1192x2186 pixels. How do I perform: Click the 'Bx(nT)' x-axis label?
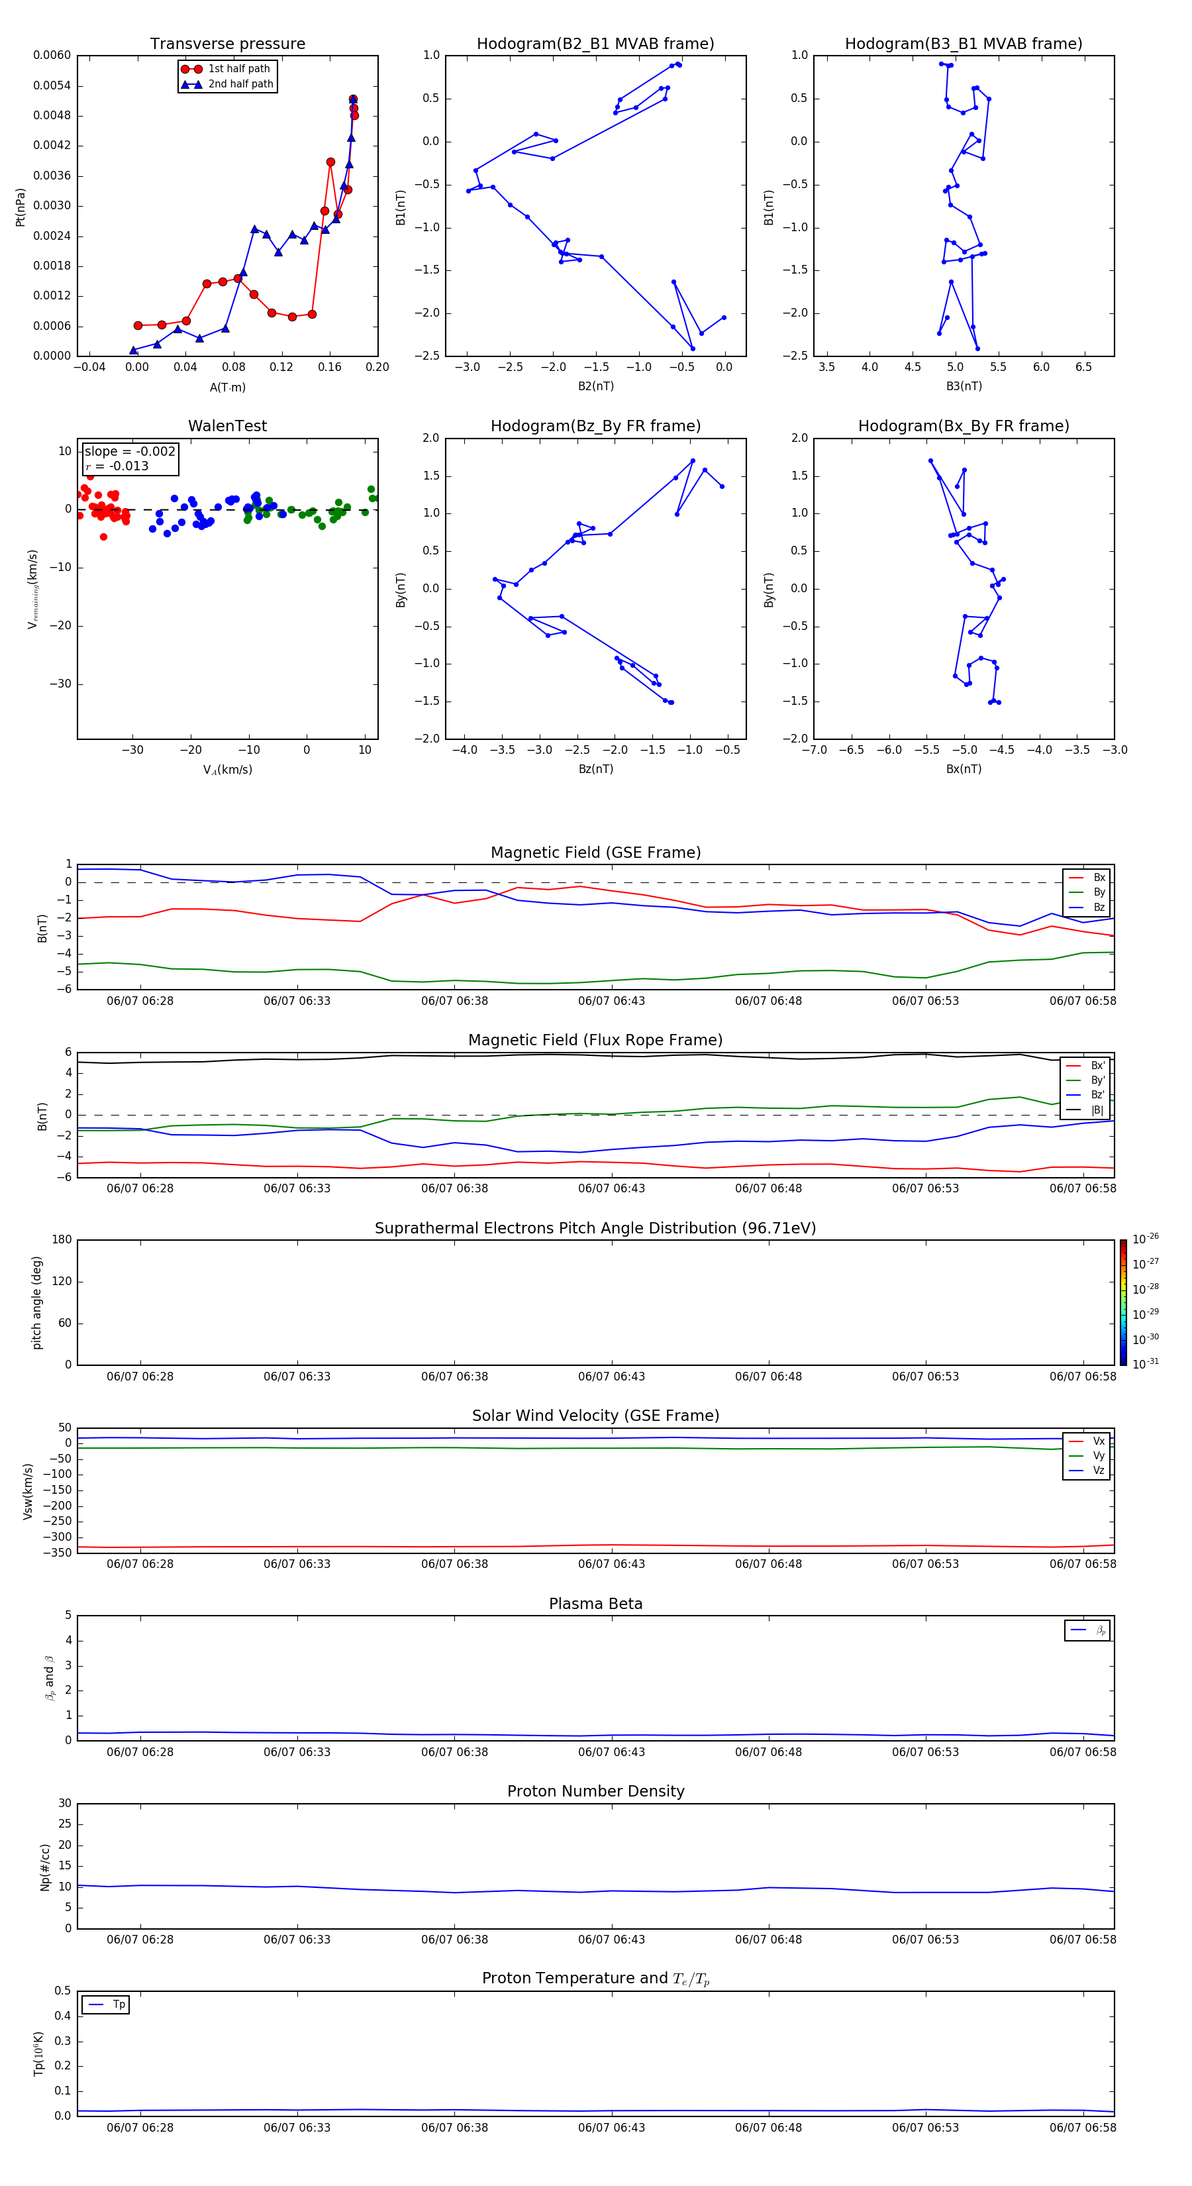pos(964,769)
